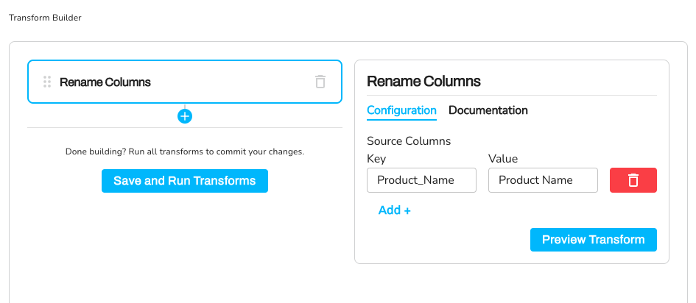Click the Preview Transform button
This screenshot has height=303, width=696.
pyautogui.click(x=593, y=240)
